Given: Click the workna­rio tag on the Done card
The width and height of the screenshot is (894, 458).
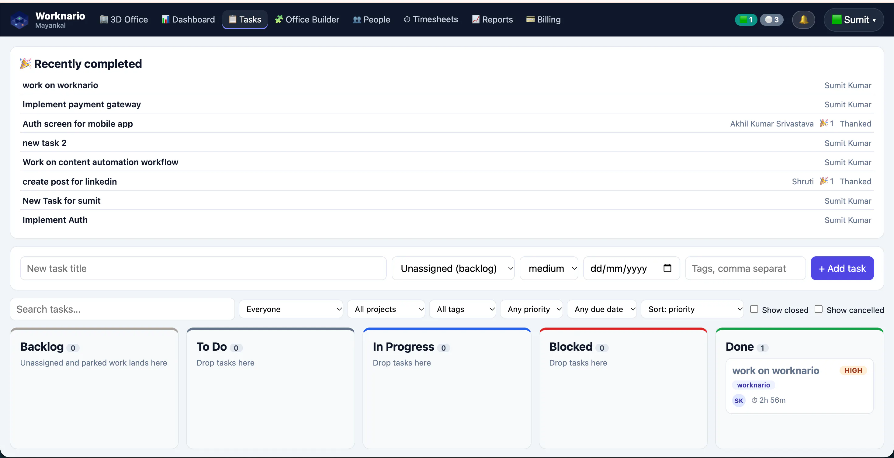Looking at the screenshot, I should [x=754, y=385].
